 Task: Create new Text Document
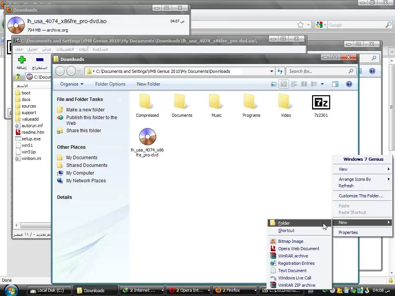(299, 270)
